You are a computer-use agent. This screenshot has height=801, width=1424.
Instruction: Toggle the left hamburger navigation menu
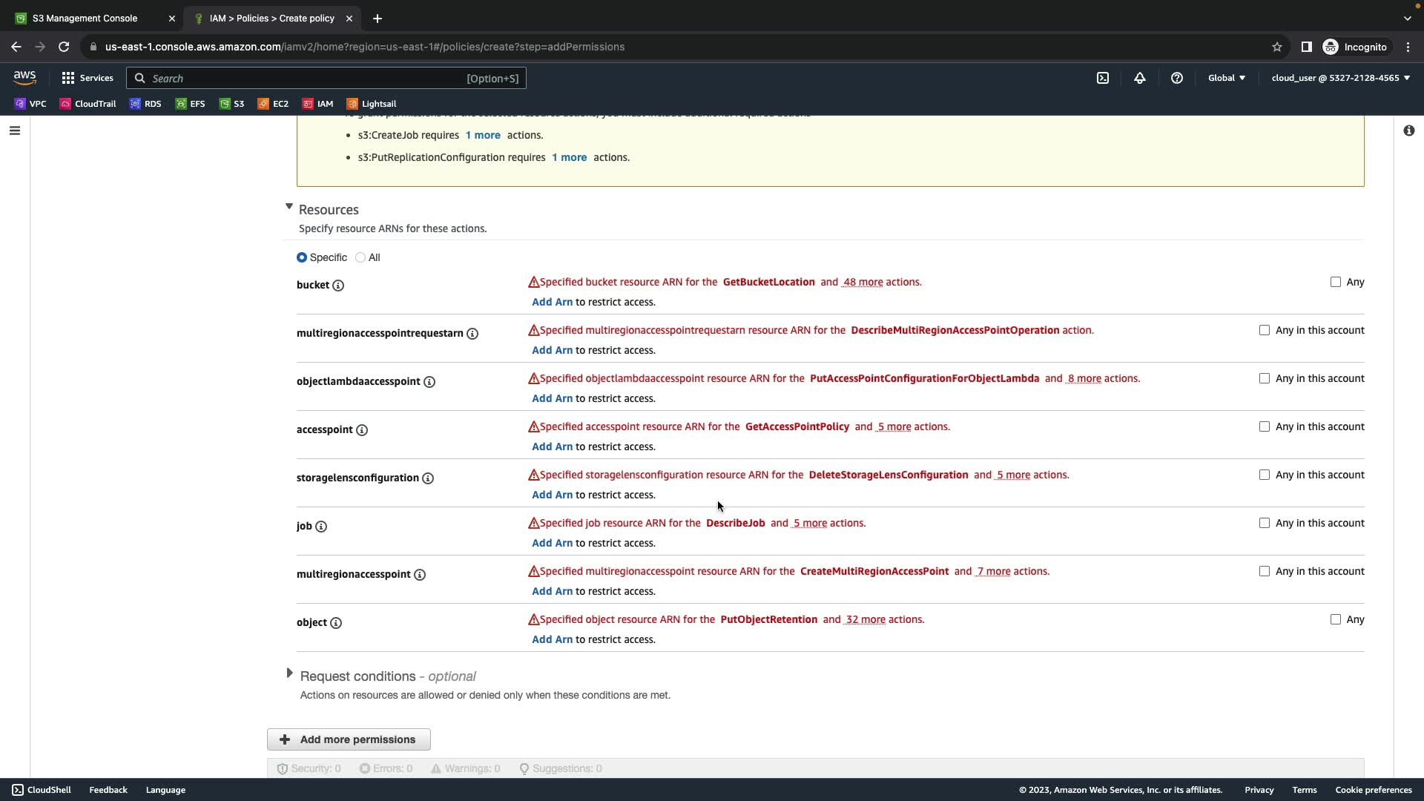15,131
